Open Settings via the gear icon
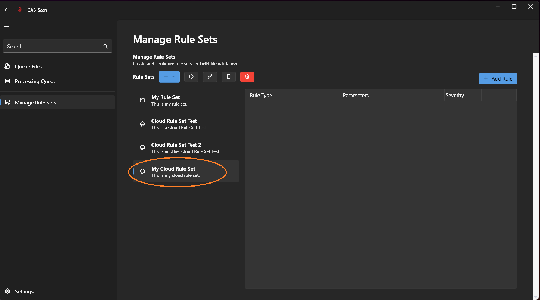The width and height of the screenshot is (540, 300). pyautogui.click(x=7, y=291)
